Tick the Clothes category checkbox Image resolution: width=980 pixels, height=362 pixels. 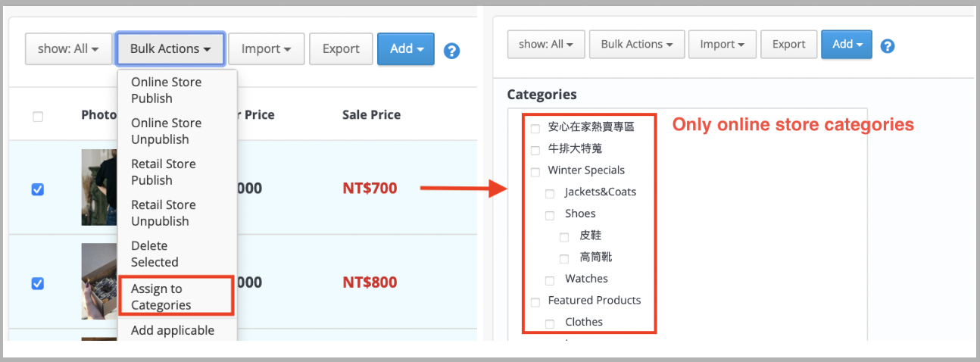pyautogui.click(x=550, y=323)
